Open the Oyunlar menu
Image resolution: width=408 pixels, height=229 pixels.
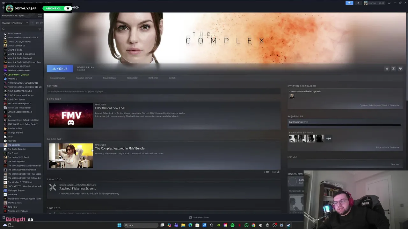point(39,3)
